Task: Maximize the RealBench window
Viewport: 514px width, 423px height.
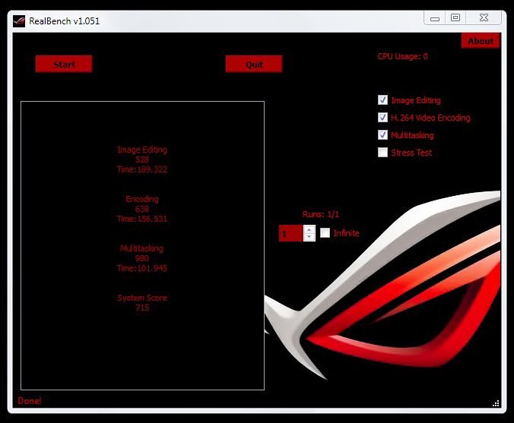Action: click(x=455, y=17)
